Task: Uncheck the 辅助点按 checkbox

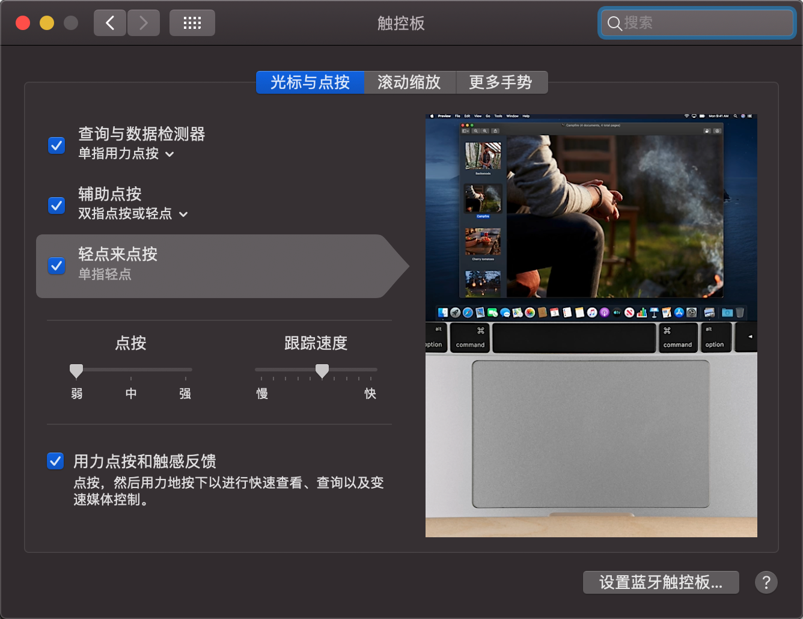Action: coord(56,205)
